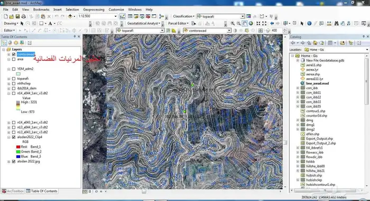Turn on the nhlhcliep layer
This screenshot has height=201, width=370.
point(14,84)
